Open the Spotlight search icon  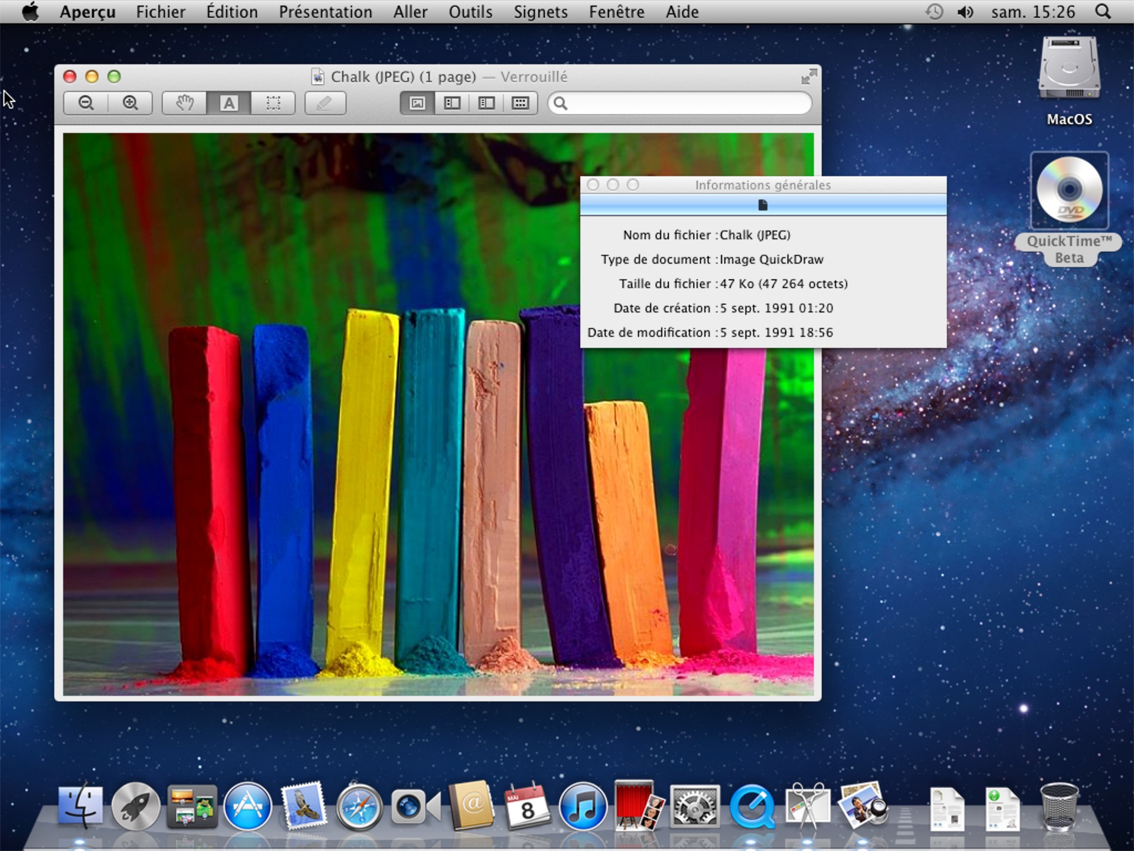click(x=1103, y=12)
